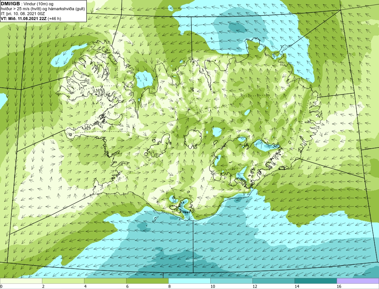Click the legend value label '12'
379x289 pixels.
coord(255,286)
